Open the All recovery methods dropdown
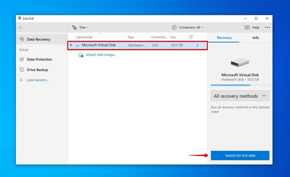The width and height of the screenshot is (290, 177). (x=240, y=96)
